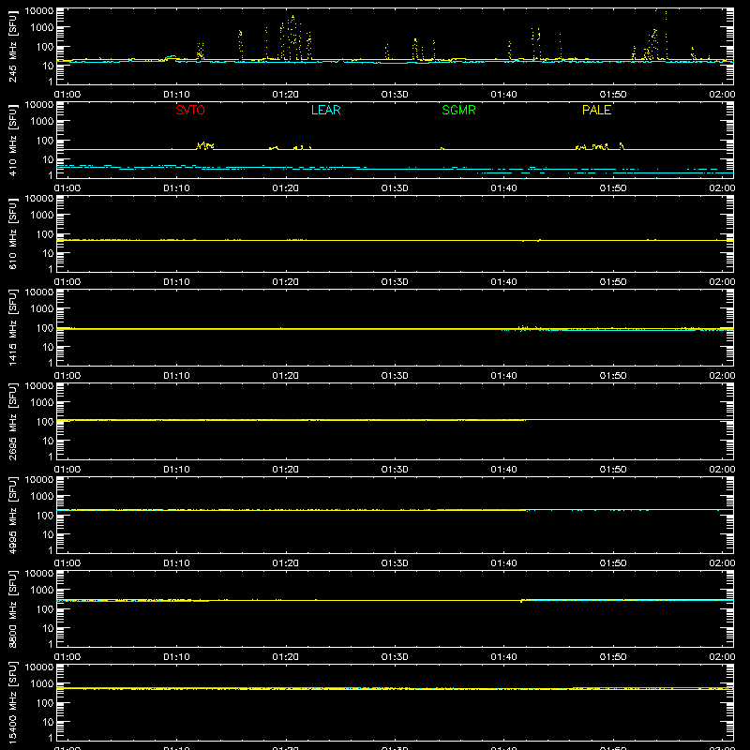Click the 100 y-axis label of 610 MHz panel
This screenshot has width=750, height=750.
point(45,234)
